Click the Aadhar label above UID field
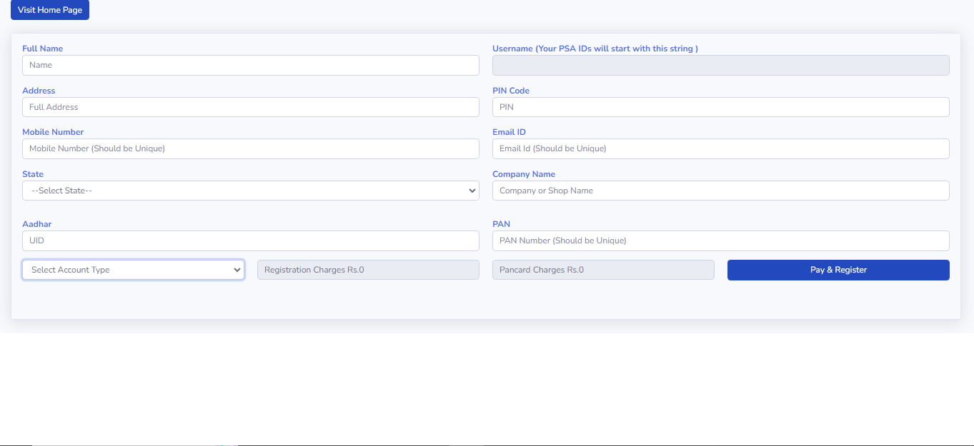 (36, 224)
